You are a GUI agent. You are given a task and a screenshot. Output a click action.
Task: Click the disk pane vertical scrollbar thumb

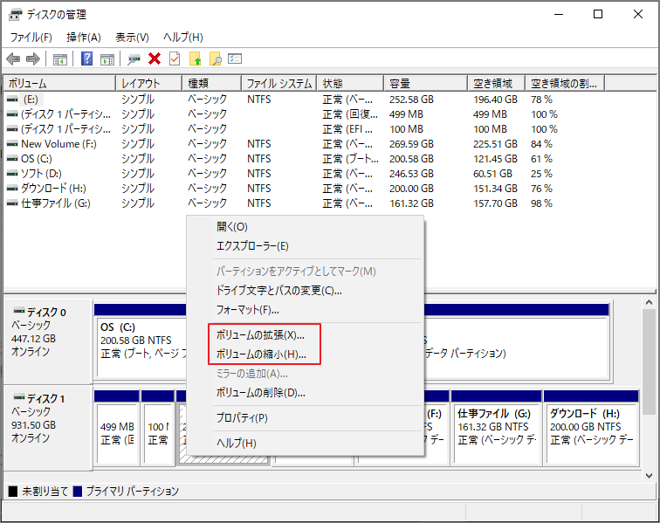649,362
